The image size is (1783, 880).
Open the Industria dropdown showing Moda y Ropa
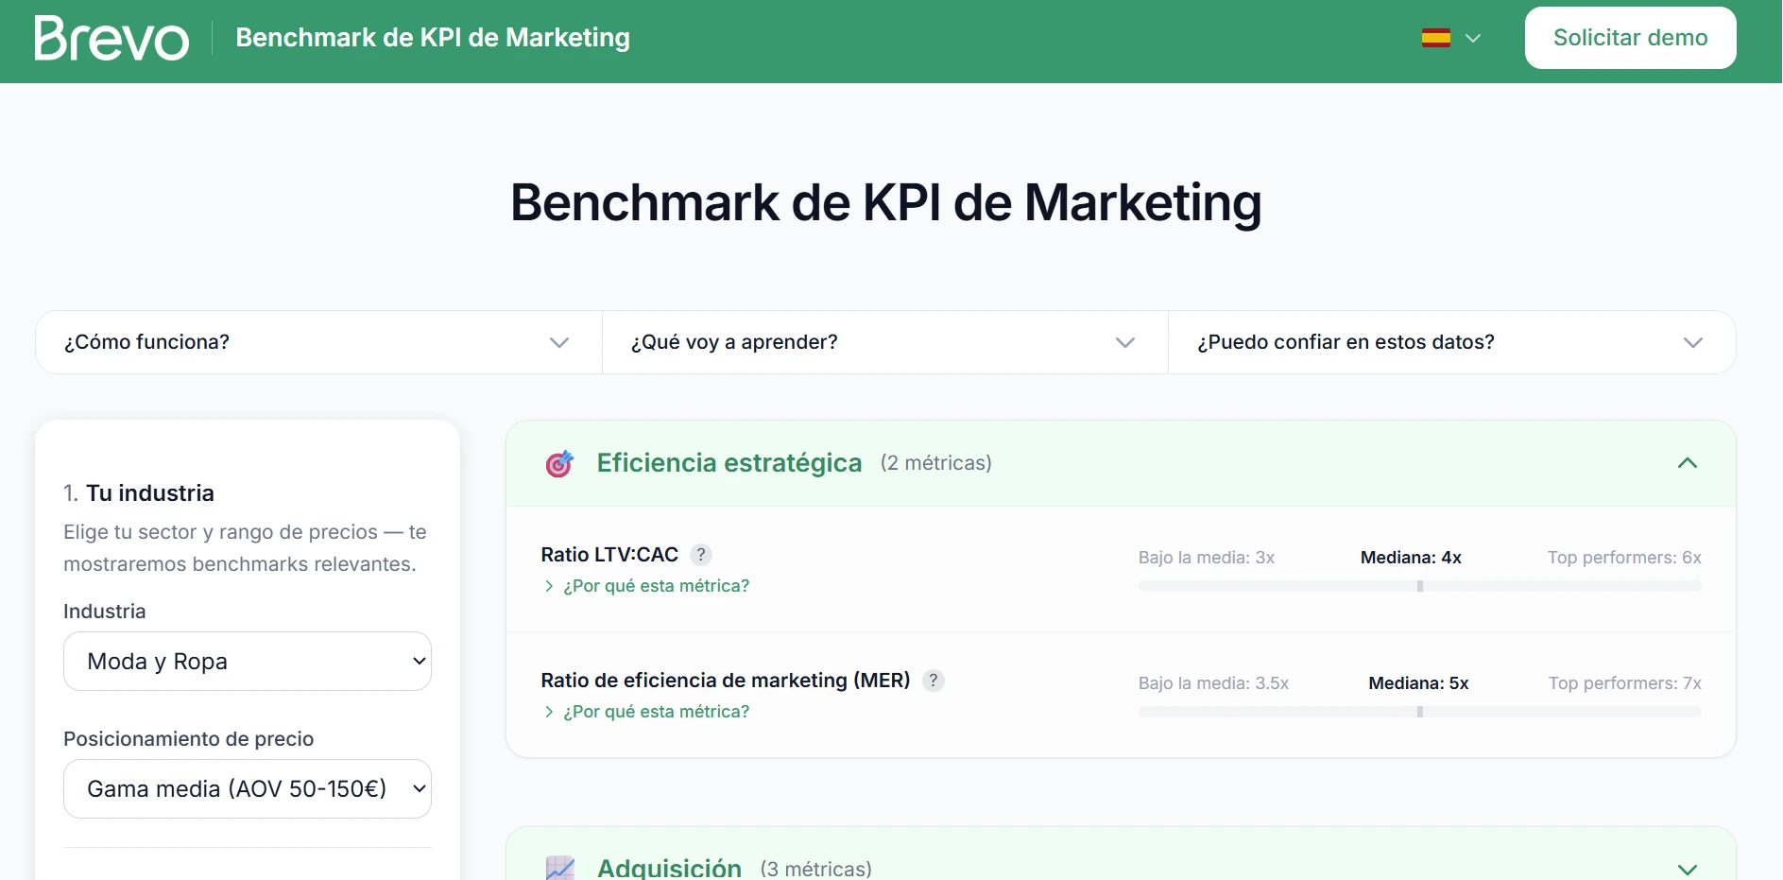248,662
